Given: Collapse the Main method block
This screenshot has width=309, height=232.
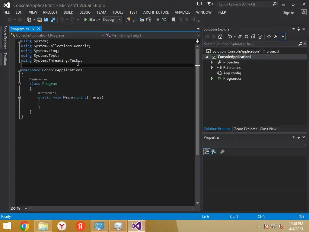Looking at the screenshot, I should pyautogui.click(x=19, y=98).
